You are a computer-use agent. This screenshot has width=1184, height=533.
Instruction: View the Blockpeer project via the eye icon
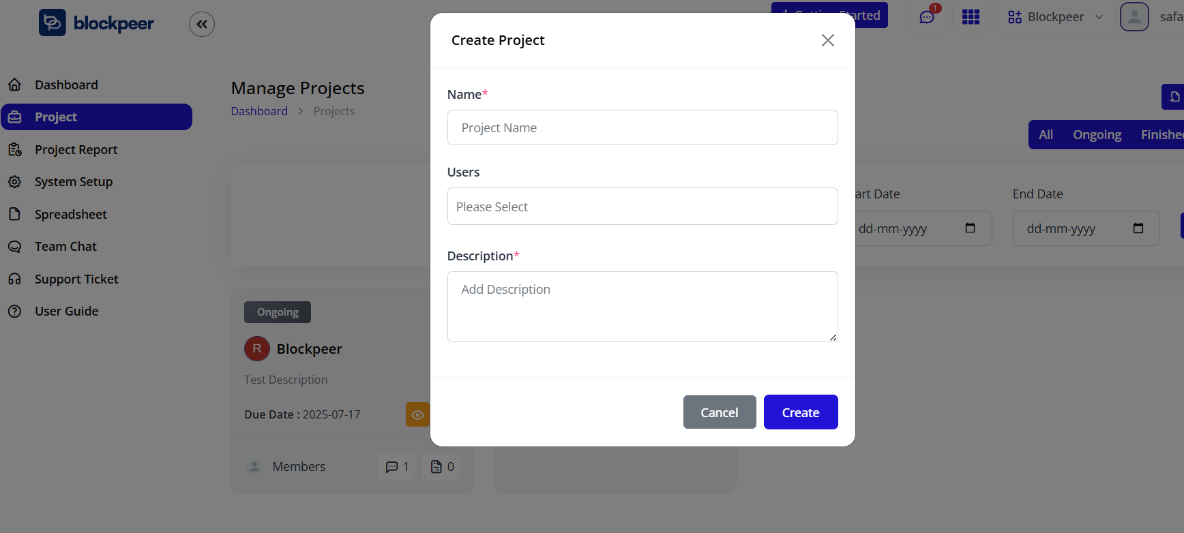417,414
